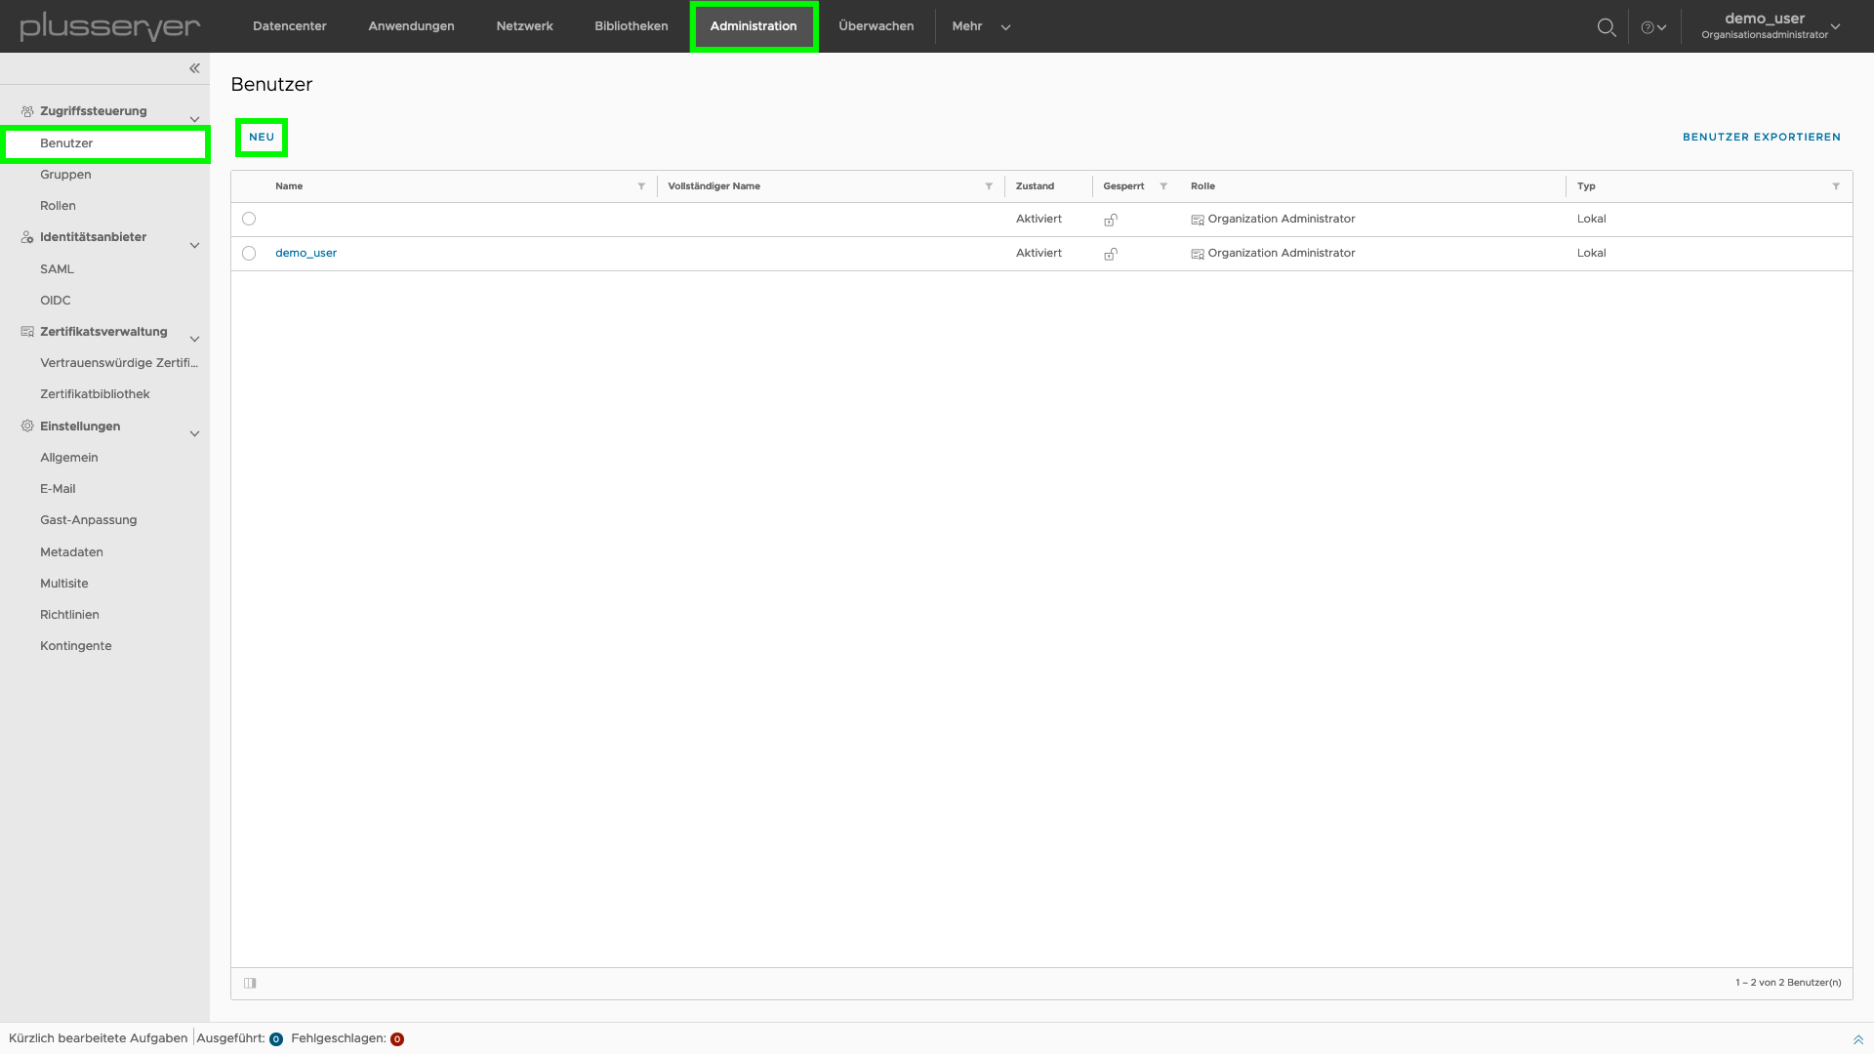Click the Gesperrt column filter icon

(1164, 185)
